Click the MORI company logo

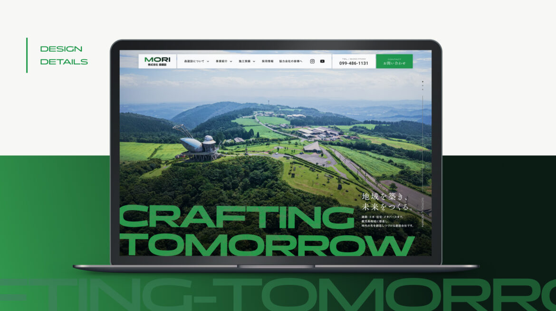click(x=157, y=60)
